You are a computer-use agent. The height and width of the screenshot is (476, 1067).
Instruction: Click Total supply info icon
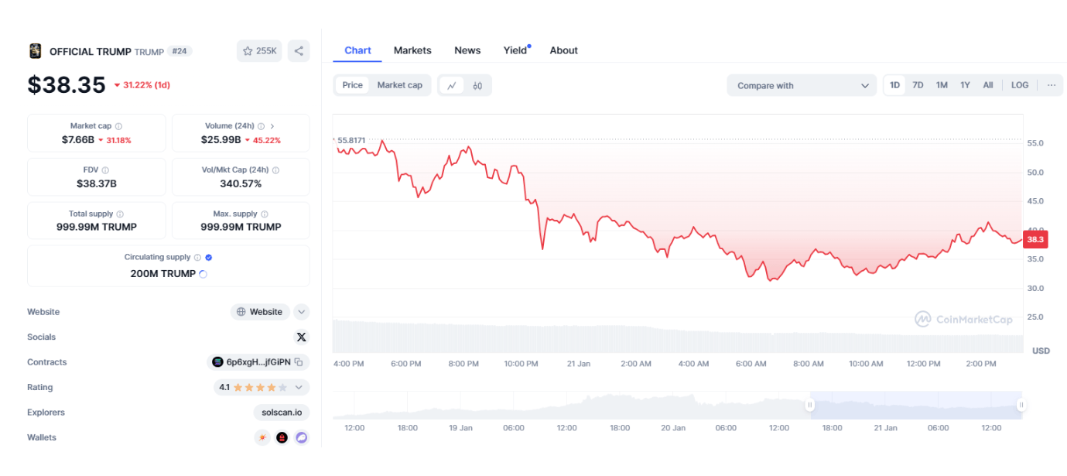[x=120, y=214]
